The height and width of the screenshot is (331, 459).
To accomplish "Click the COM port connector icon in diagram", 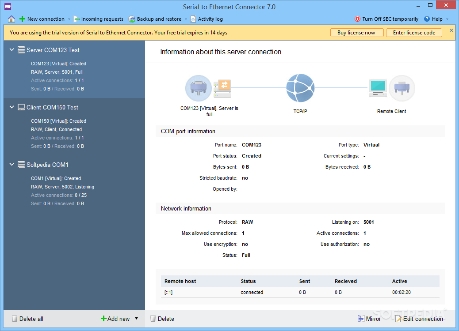I will pyautogui.click(x=199, y=88).
